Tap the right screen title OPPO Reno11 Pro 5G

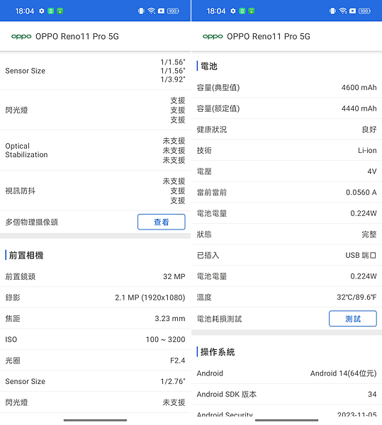(269, 36)
